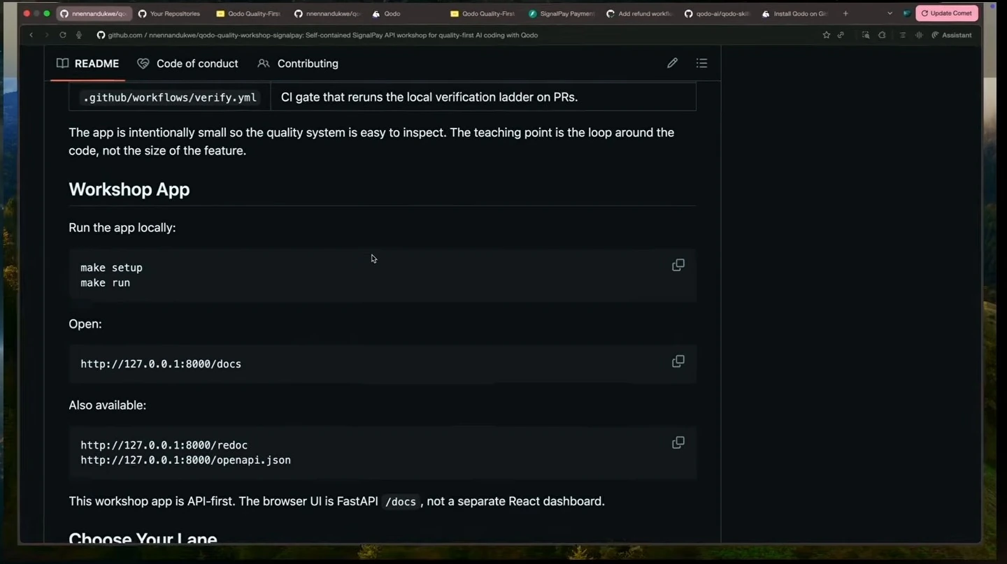Viewport: 1007px width, 564px height.
Task: Bookmark the page with the star icon
Action: click(827, 35)
